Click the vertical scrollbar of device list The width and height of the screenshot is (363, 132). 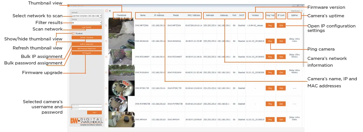tap(303, 40)
